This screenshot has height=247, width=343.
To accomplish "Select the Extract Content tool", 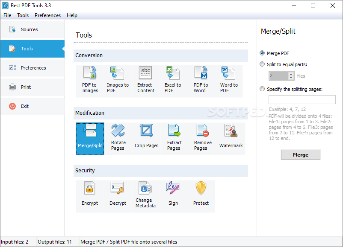I will [145, 81].
